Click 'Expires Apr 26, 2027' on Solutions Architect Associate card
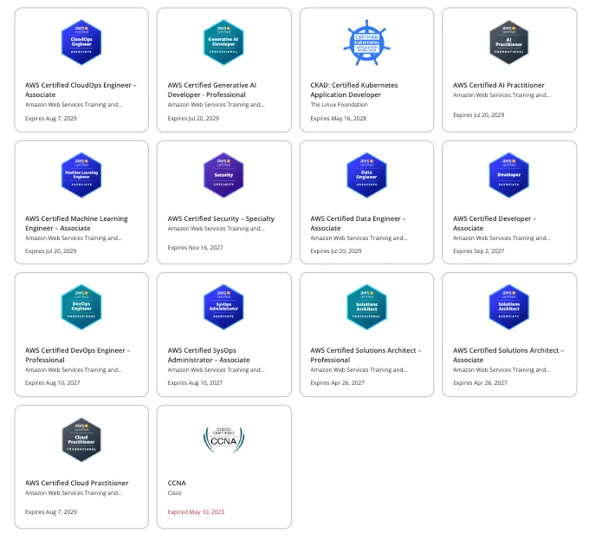The height and width of the screenshot is (540, 595). pos(480,383)
